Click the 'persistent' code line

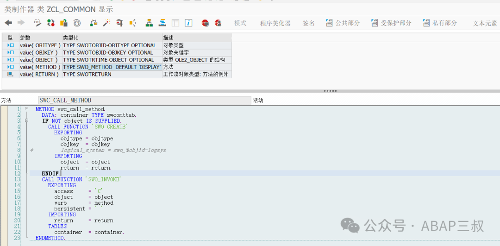(78, 208)
